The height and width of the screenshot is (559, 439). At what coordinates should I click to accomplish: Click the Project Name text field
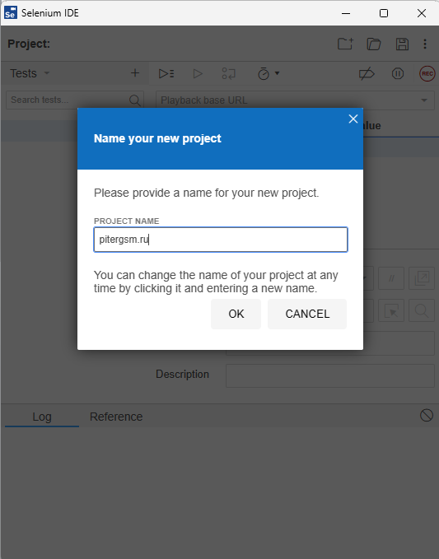click(221, 240)
